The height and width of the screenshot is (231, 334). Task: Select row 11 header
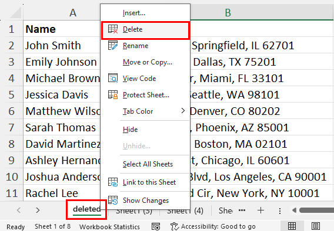[12, 193]
